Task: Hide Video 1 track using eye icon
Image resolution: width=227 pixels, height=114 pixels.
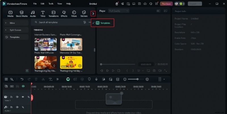Action: (x=23, y=97)
